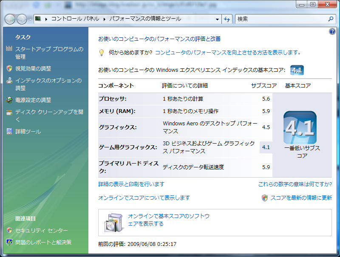Click the 詳細ツール icon

9,131
